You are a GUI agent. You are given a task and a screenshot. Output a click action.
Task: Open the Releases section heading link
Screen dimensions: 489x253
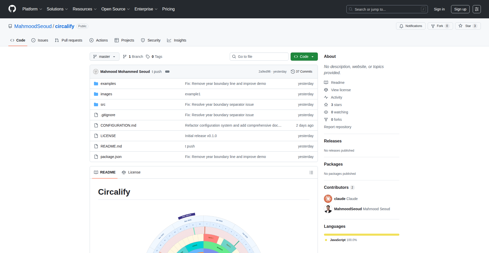(x=333, y=141)
